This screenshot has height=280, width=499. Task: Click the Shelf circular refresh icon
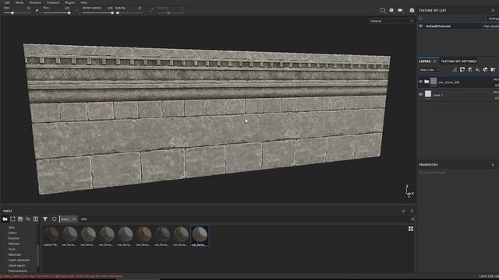(x=54, y=219)
